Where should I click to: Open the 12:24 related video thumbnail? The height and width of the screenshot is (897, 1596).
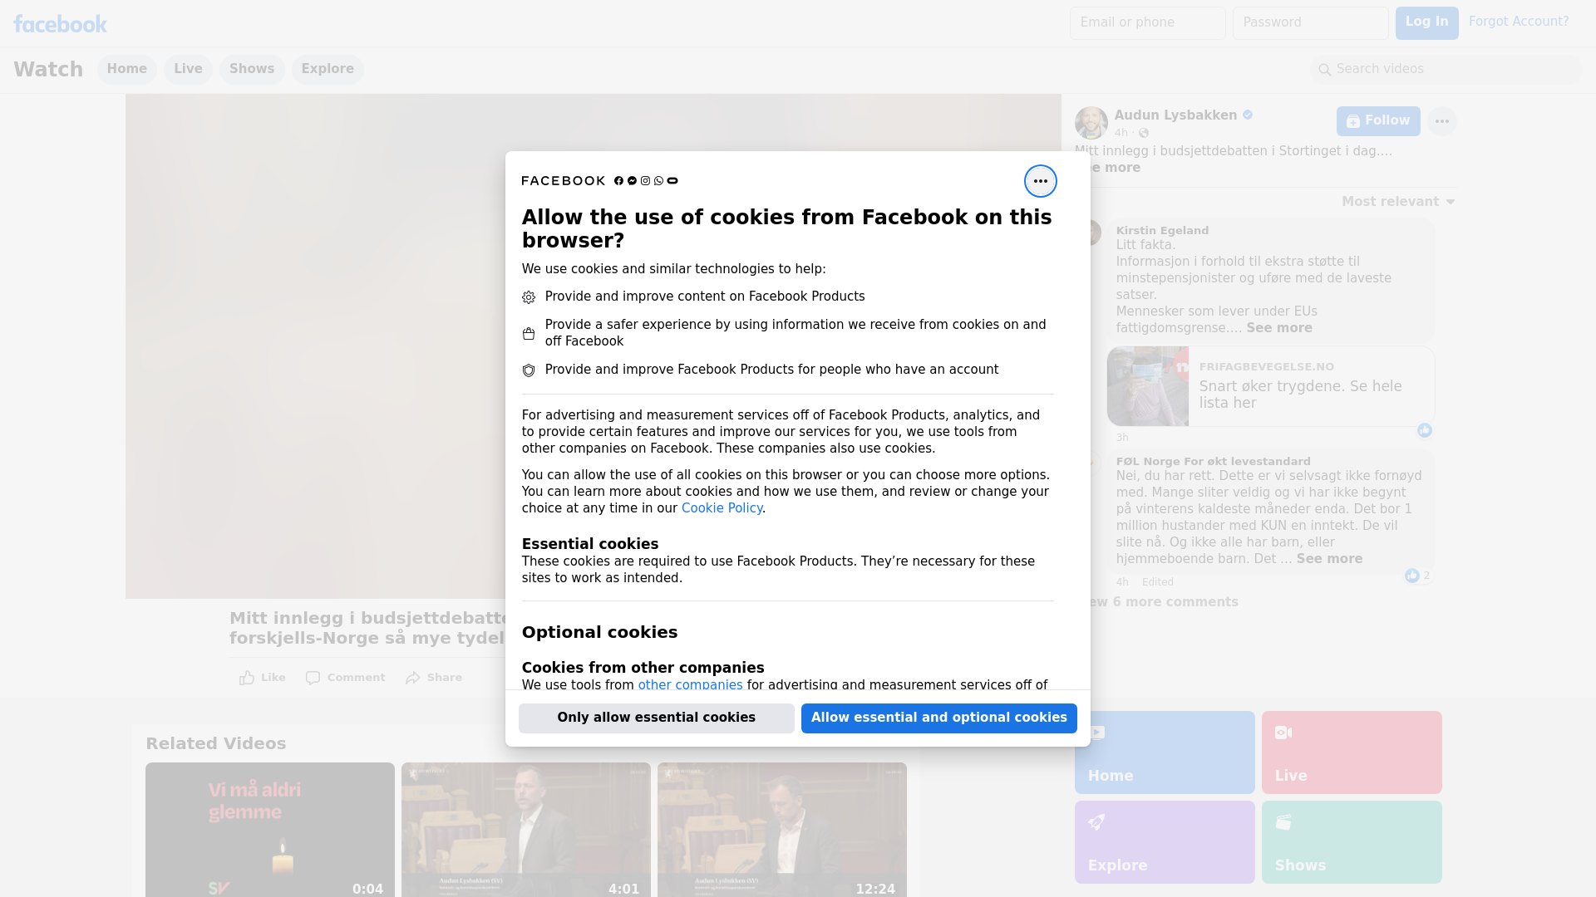tap(781, 829)
